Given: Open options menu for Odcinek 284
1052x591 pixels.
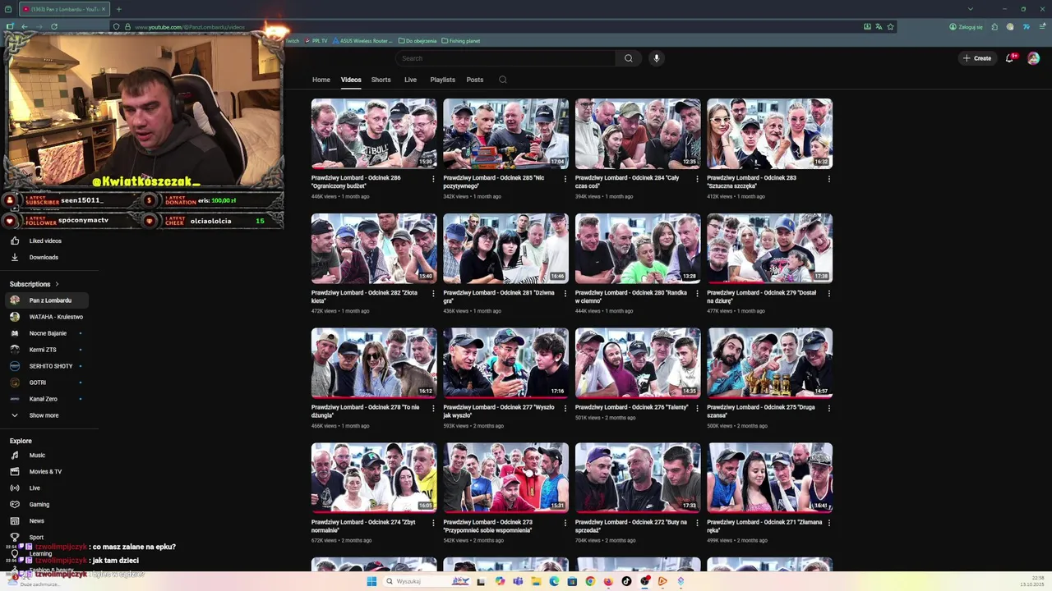Looking at the screenshot, I should coord(697,179).
